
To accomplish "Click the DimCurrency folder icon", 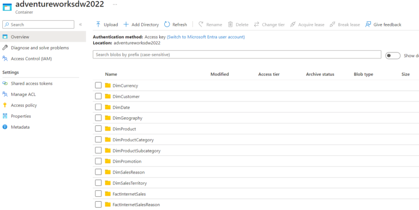I will tap(107, 86).
